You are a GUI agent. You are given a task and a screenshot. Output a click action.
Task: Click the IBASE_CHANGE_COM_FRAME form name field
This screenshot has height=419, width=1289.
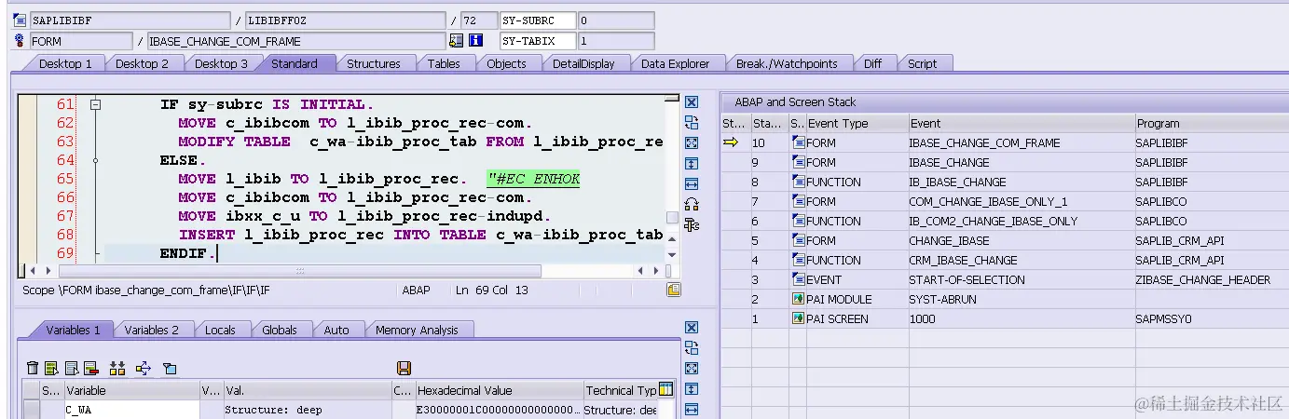tap(295, 41)
